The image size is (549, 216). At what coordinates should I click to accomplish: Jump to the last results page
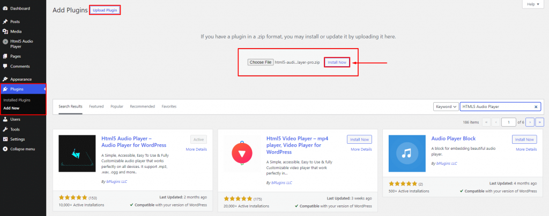click(x=540, y=122)
